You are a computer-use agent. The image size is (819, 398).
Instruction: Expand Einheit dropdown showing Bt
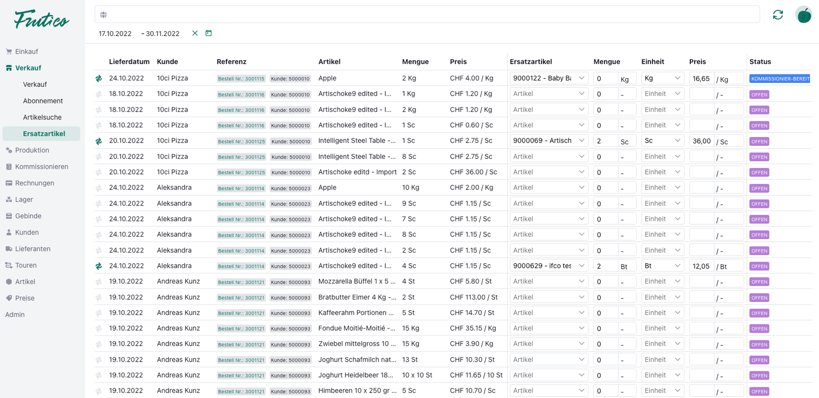click(x=662, y=266)
